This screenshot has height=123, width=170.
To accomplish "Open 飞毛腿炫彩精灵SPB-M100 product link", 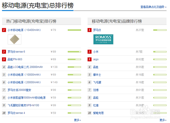I will [x=23, y=105].
